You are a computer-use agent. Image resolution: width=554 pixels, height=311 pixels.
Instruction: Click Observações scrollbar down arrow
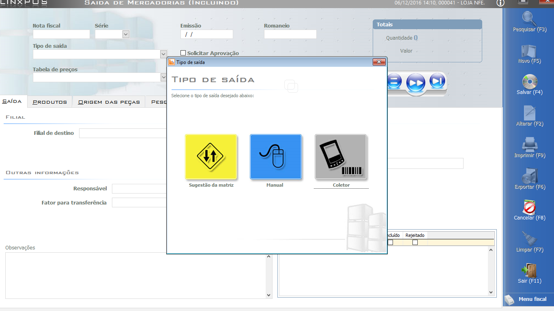[268, 295]
